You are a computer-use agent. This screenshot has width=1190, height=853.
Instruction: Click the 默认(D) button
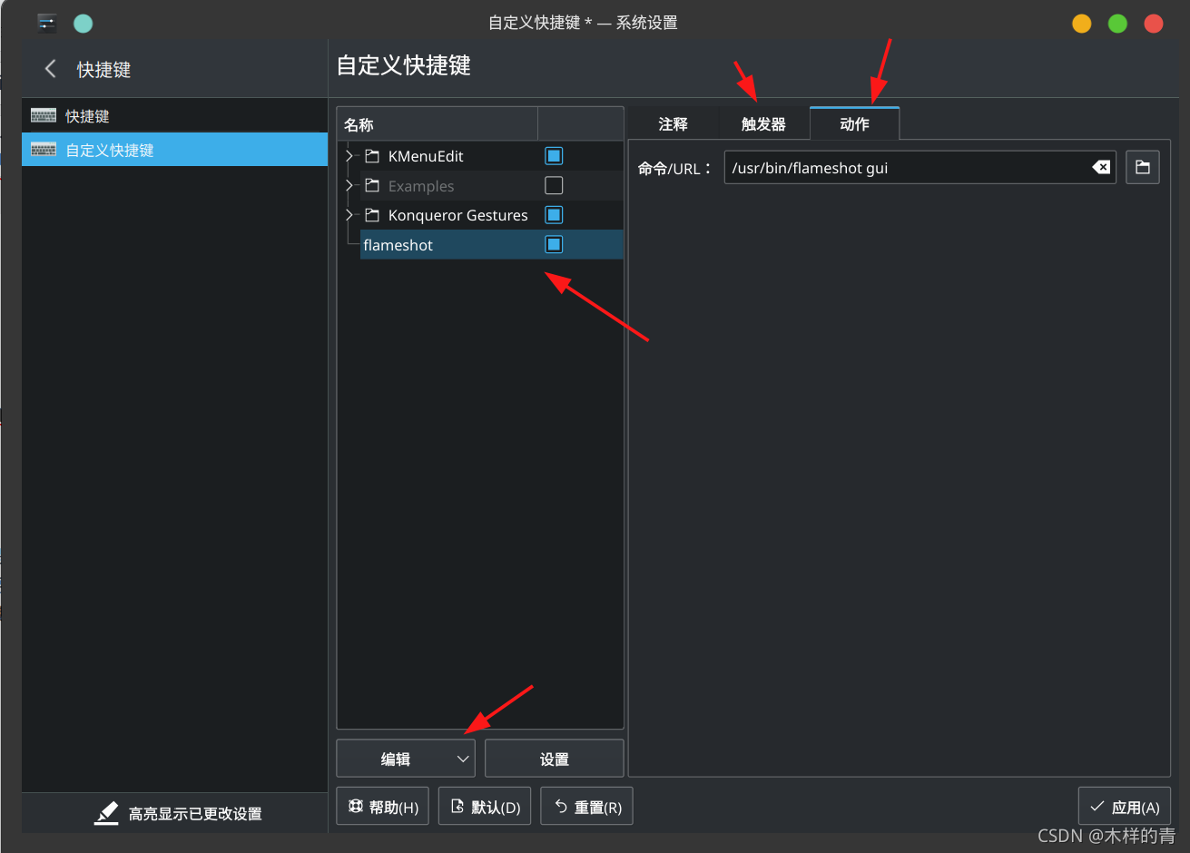coord(485,806)
